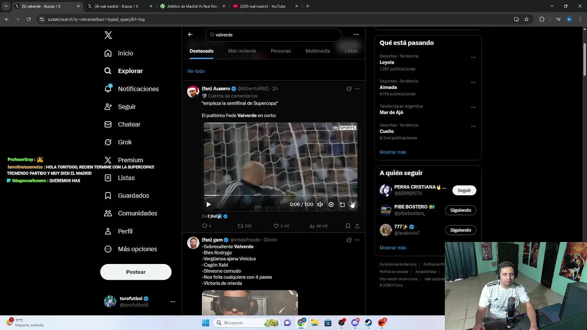Screen dimensions: 587x330
Task: Share the Alberto post
Action: 357,226
